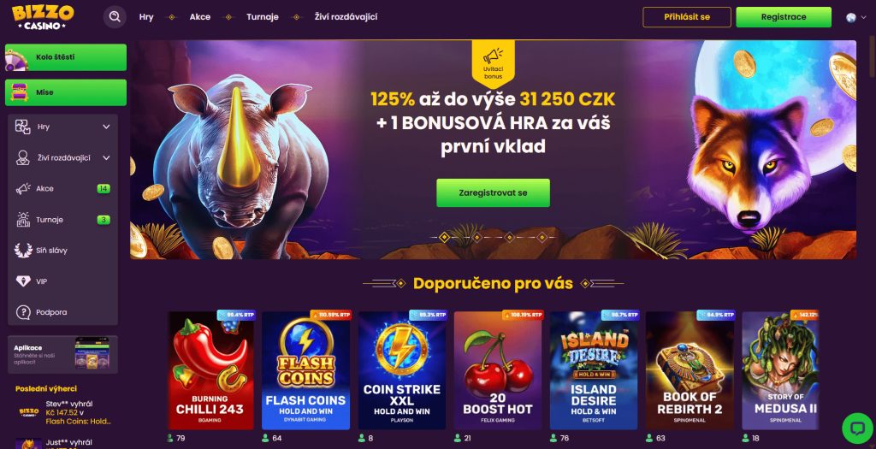This screenshot has height=449, width=876.
Task: Click the Přihlásit se button
Action: point(687,17)
